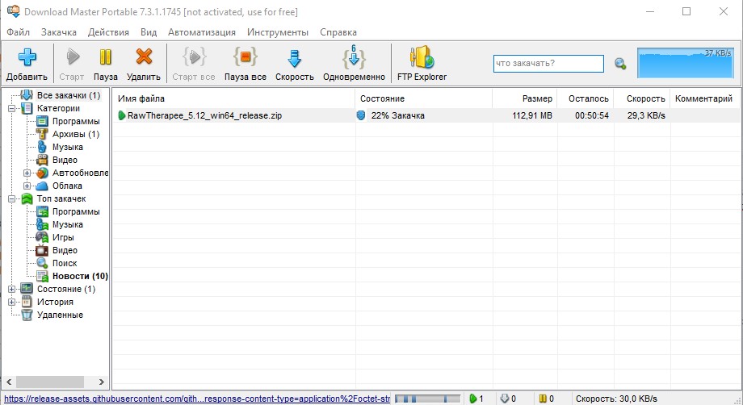Viewport: 743px width, 405px height.
Task: Collapse the Топ закачек tree node
Action: (x=12, y=198)
